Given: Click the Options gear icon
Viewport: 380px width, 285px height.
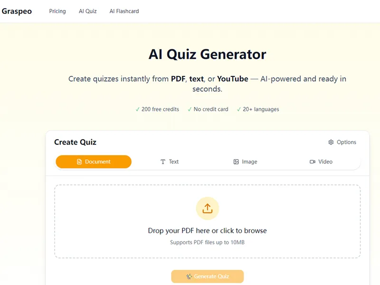Looking at the screenshot, I should [x=331, y=142].
